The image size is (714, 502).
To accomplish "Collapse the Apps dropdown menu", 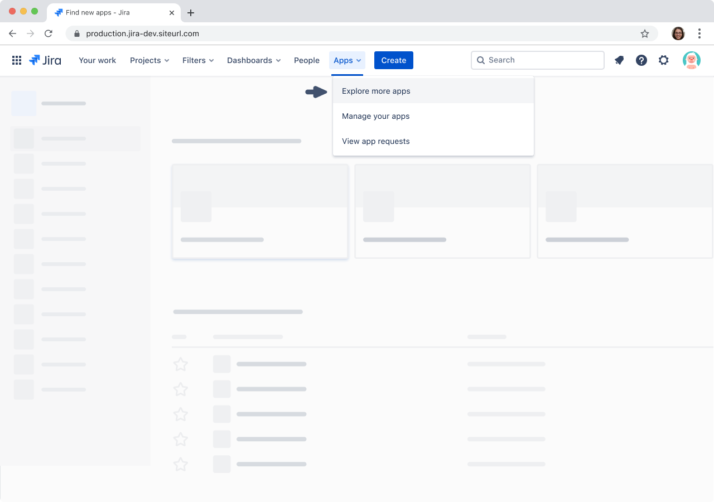I will click(347, 60).
